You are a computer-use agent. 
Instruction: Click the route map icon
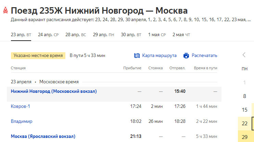tap(137, 56)
